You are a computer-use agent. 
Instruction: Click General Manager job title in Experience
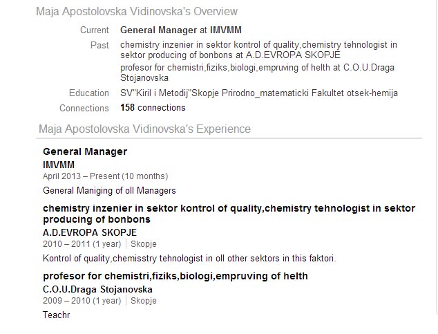coord(85,151)
